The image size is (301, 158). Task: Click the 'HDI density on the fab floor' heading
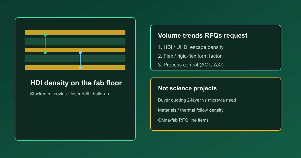tap(76, 83)
